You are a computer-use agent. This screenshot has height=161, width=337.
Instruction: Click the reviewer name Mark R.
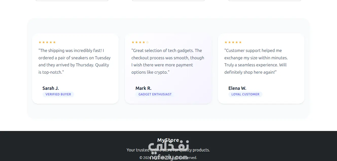[x=143, y=88]
